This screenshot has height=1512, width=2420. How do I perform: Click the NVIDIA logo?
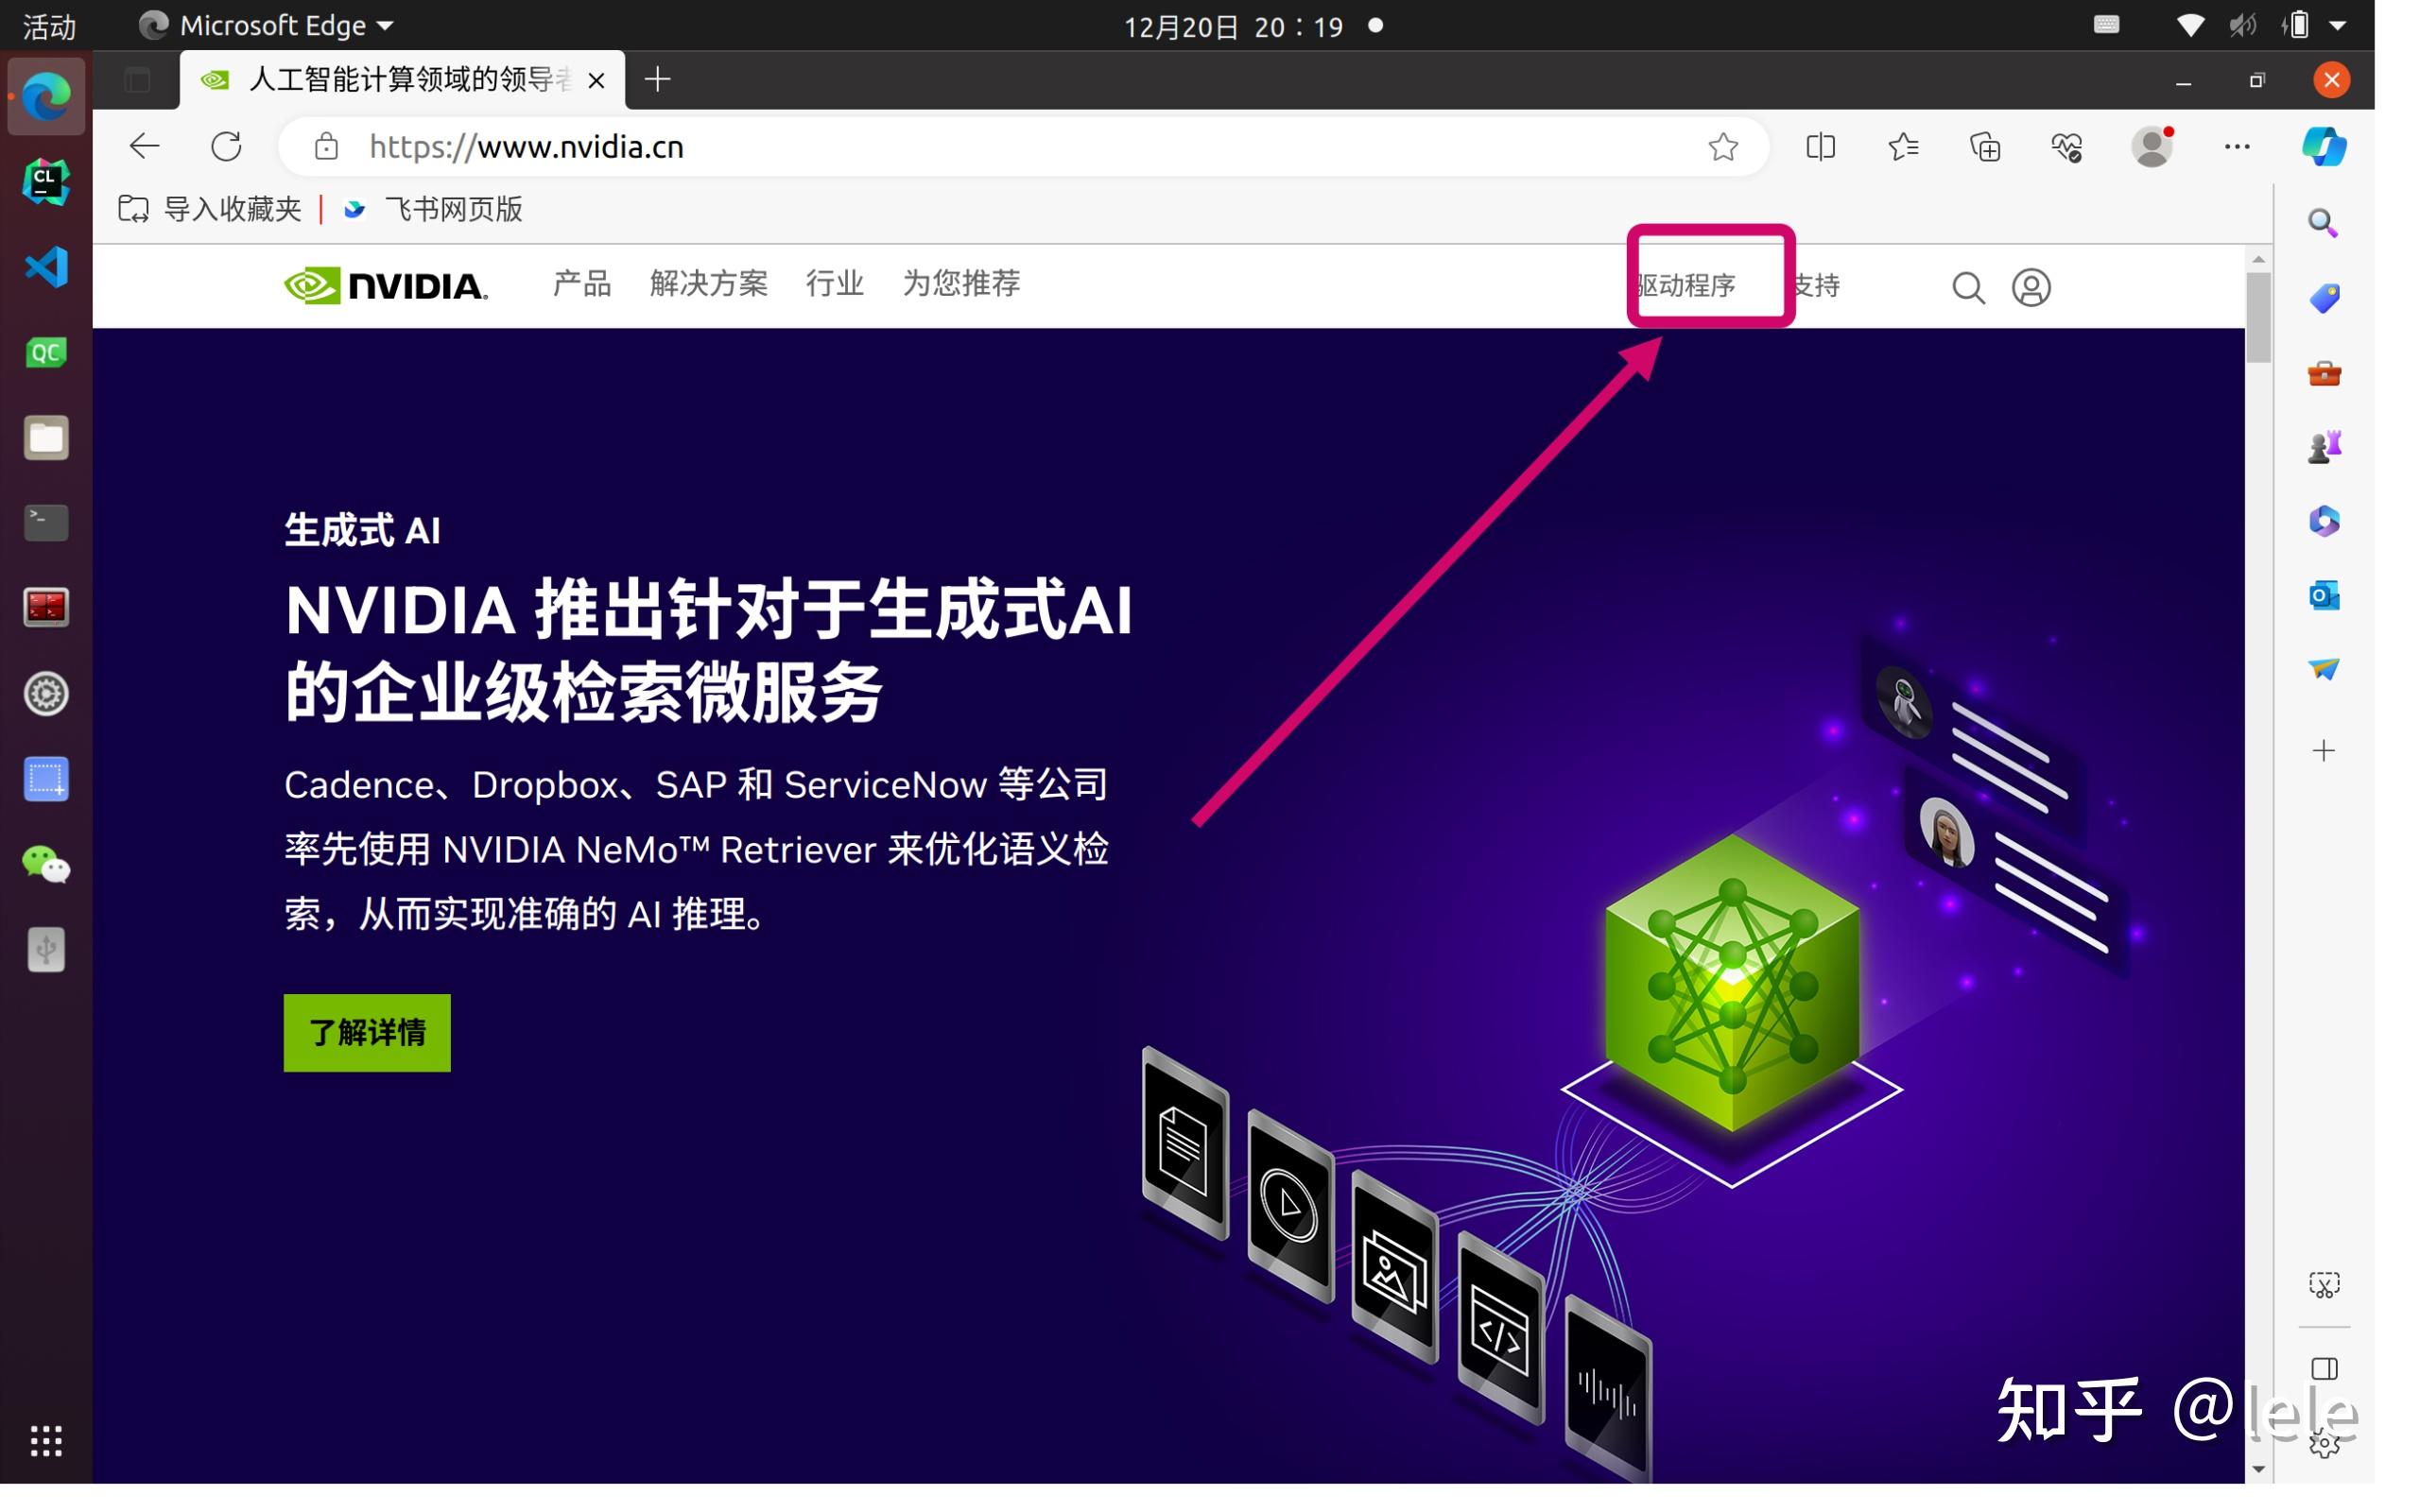(x=386, y=285)
